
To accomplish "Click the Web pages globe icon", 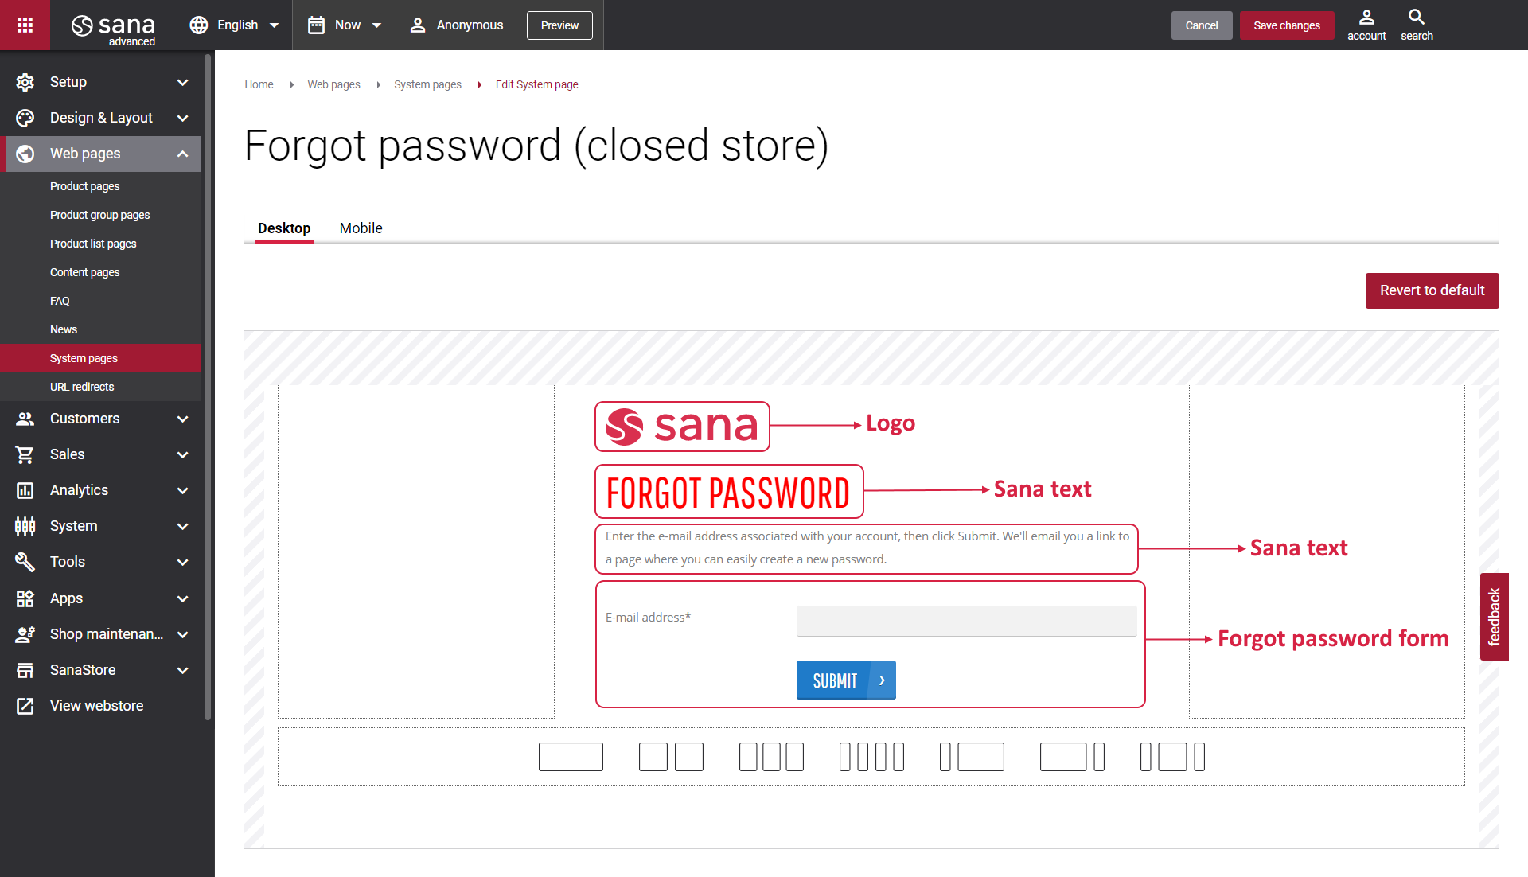I will click(x=25, y=154).
